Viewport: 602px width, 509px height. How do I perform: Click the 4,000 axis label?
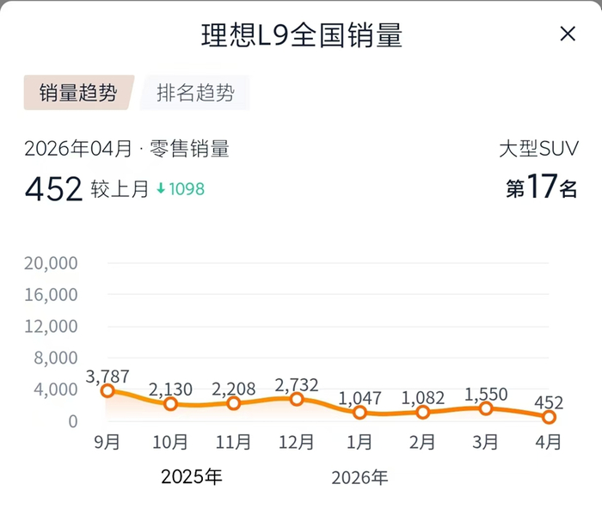[x=56, y=389]
